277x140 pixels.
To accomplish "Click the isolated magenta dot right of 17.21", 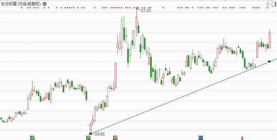I will click(x=163, y=8).
